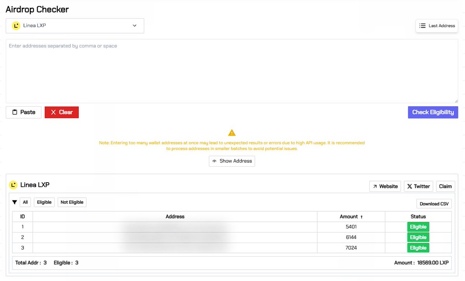465x281 pixels.
Task: Click the Linea logo in results header
Action: [14, 185]
